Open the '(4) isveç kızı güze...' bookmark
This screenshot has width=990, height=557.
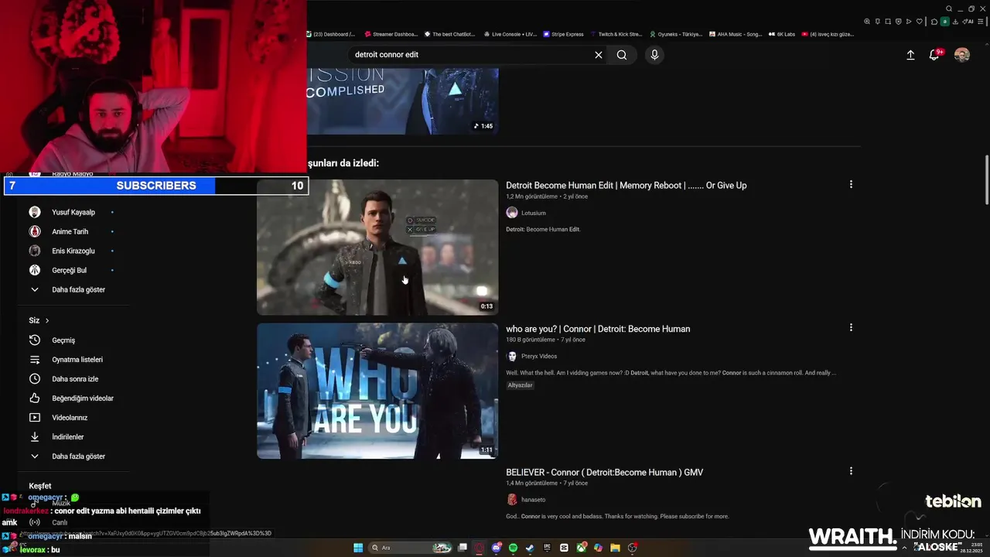[828, 34]
